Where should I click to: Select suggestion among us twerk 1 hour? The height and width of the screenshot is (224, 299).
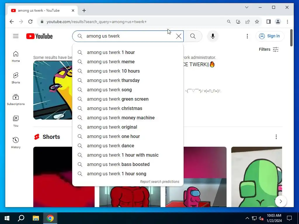point(128,52)
